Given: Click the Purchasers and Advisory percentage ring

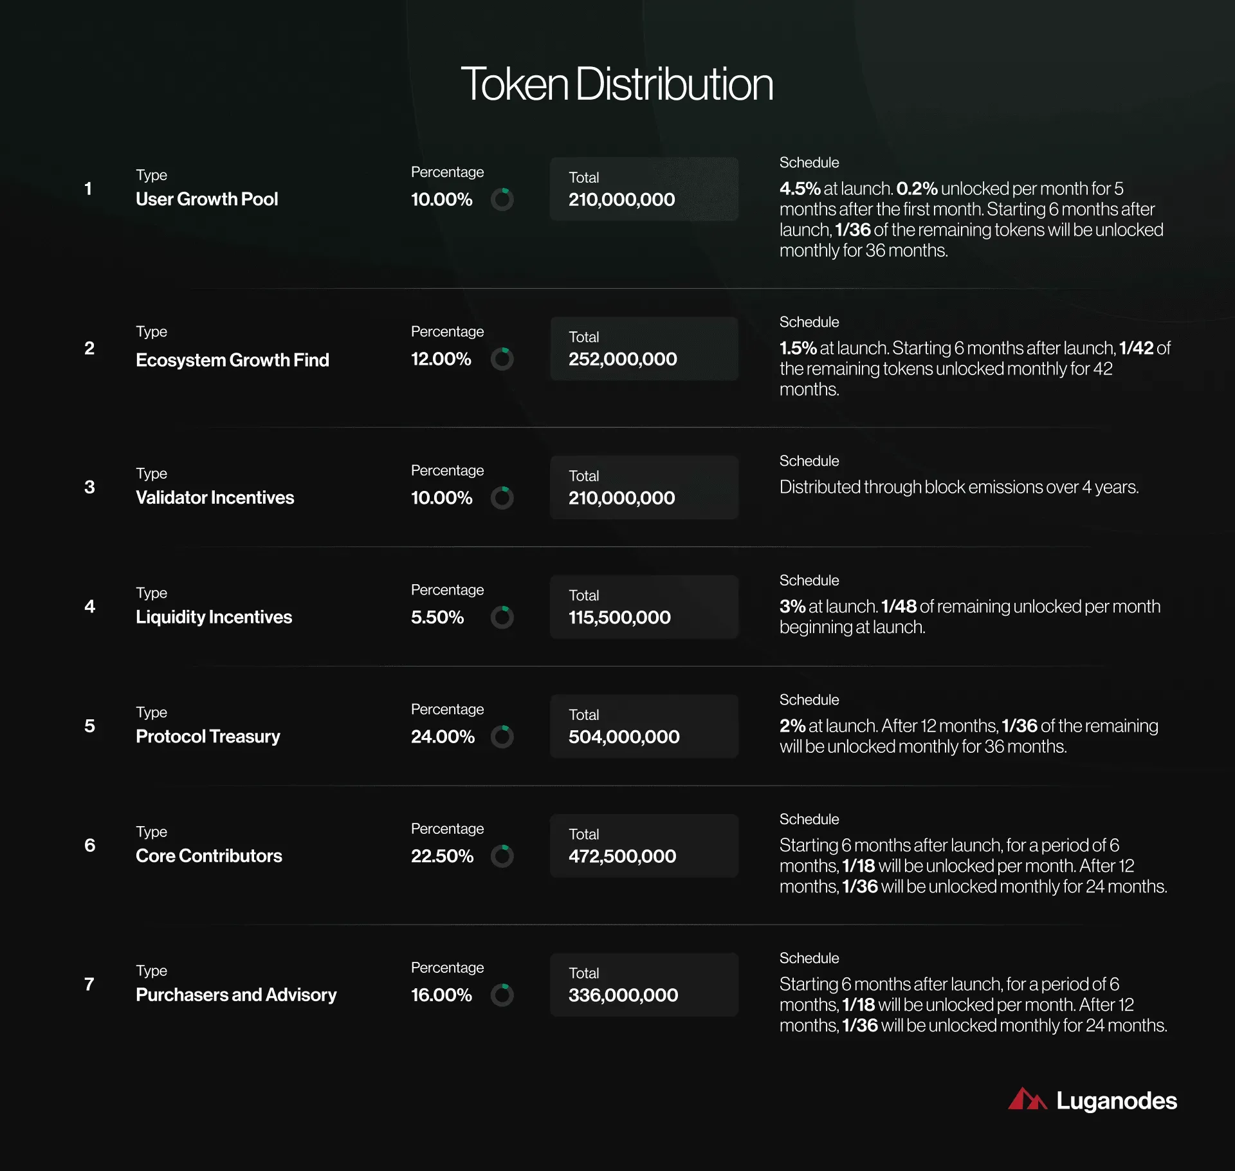Looking at the screenshot, I should pos(502,995).
